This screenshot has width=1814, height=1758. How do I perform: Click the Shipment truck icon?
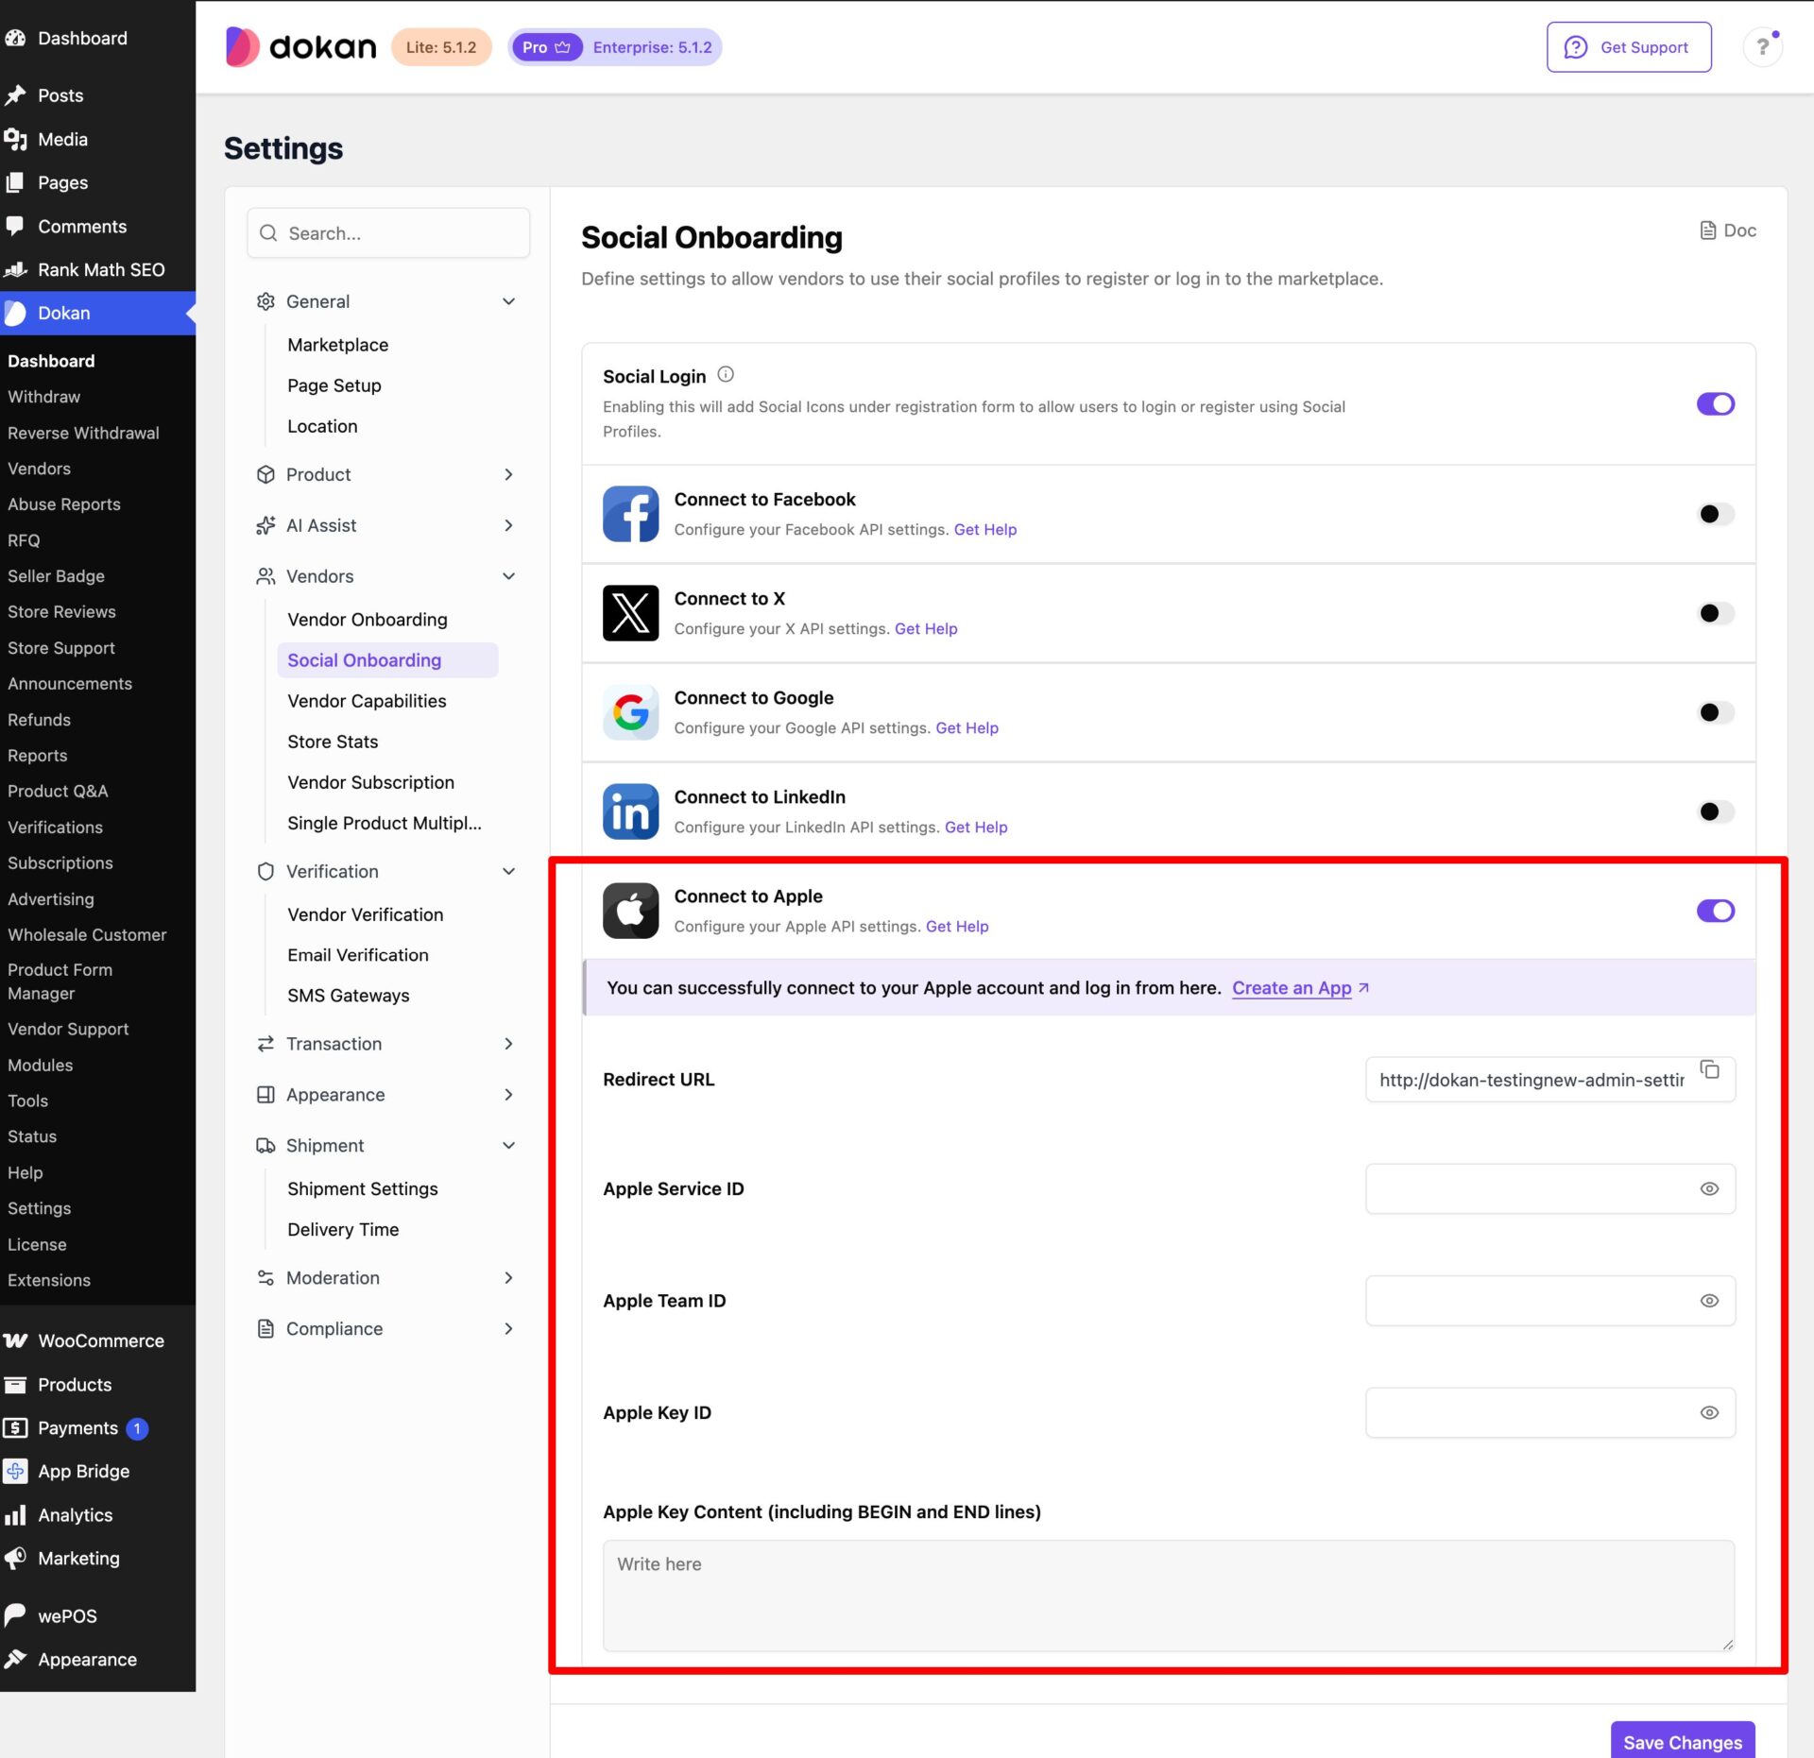coord(265,1146)
